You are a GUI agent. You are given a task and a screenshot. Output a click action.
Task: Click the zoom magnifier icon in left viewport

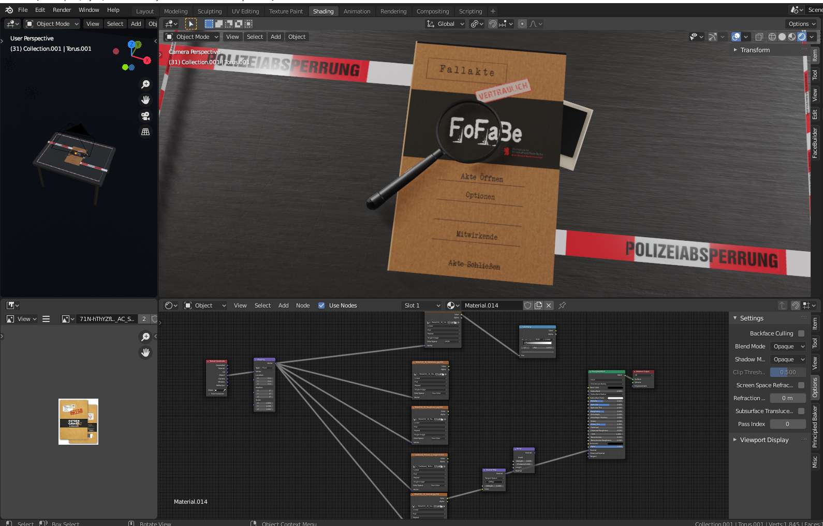pyautogui.click(x=145, y=84)
